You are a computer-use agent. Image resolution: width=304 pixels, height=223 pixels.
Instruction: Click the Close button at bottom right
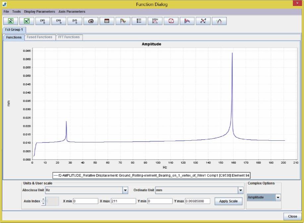[292, 216]
